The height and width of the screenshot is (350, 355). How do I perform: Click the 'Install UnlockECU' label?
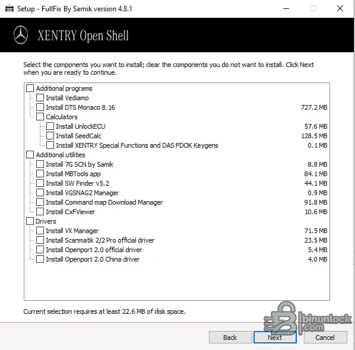pyautogui.click(x=81, y=126)
